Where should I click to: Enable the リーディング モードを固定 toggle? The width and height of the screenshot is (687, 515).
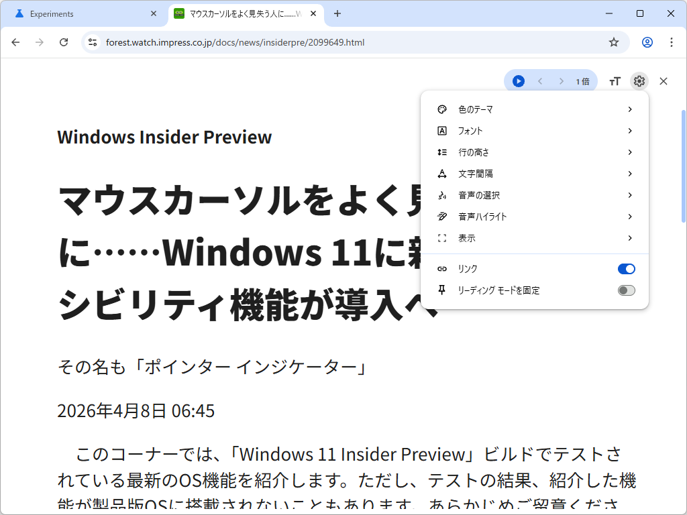click(x=625, y=290)
